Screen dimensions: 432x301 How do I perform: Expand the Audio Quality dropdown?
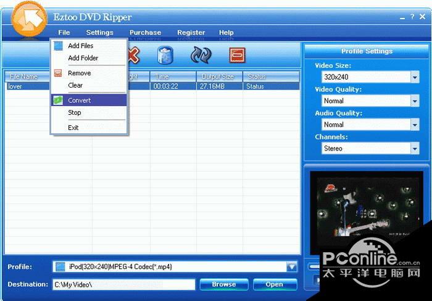coord(415,125)
